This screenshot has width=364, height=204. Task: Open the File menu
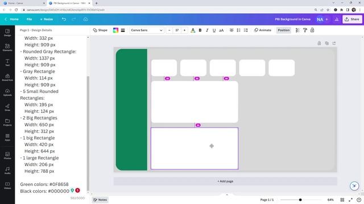click(x=29, y=19)
